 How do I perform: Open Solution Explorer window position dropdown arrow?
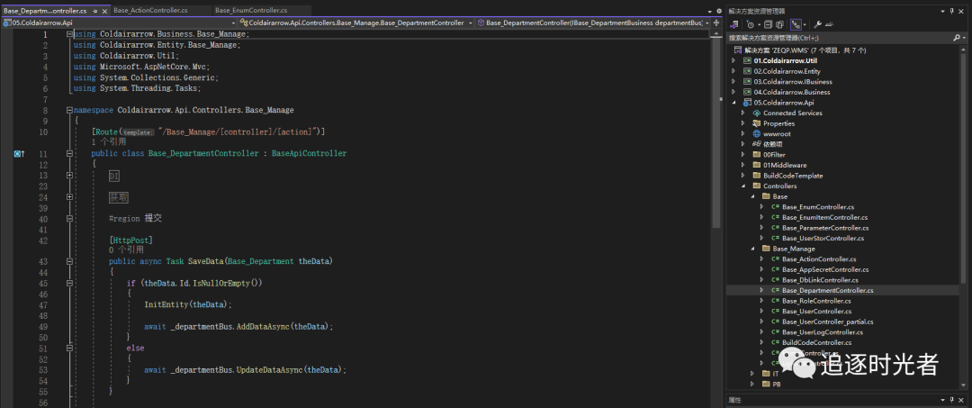[x=943, y=11]
